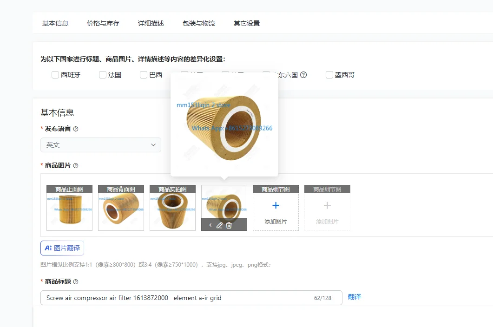The height and width of the screenshot is (327, 493).
Task: Click the help icon next to 发布语言
Action: (x=76, y=129)
